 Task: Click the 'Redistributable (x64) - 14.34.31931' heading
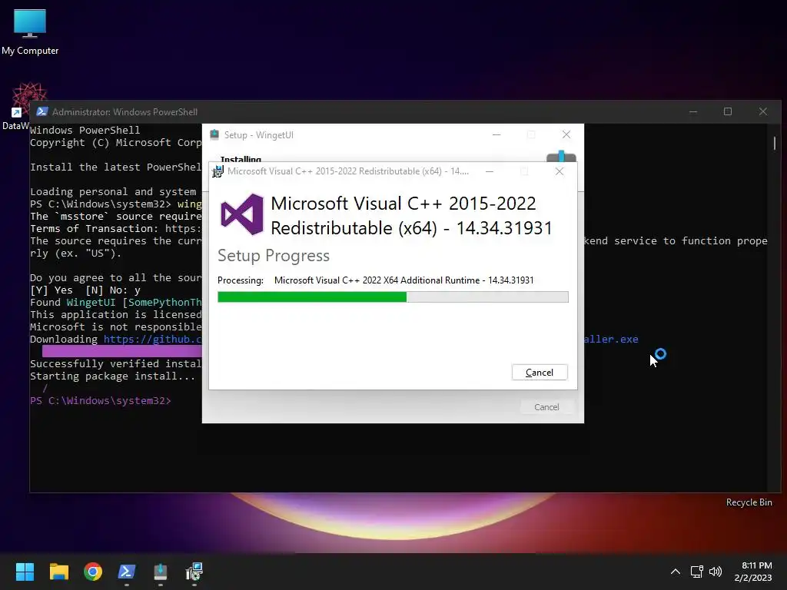[x=412, y=227]
